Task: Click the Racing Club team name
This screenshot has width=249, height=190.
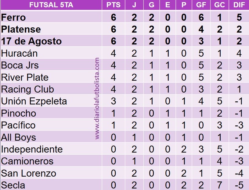Action: [x=27, y=89]
